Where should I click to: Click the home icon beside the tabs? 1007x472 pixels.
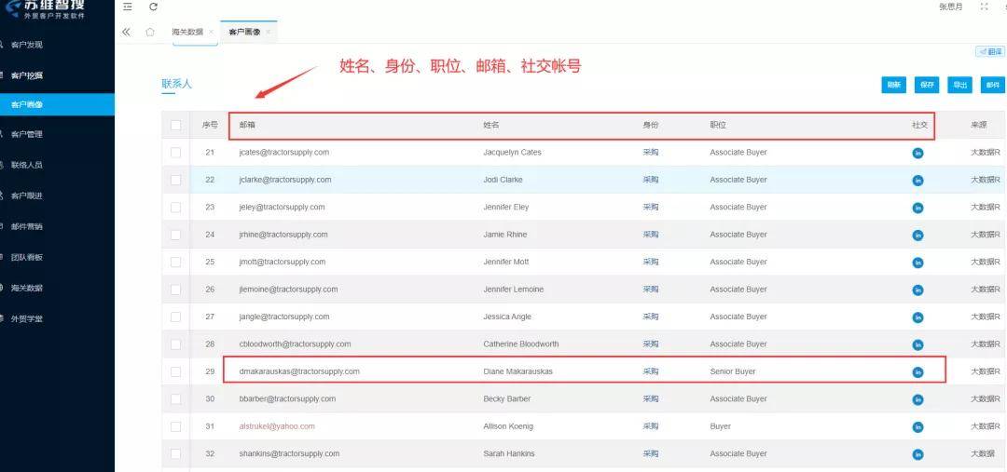150,32
